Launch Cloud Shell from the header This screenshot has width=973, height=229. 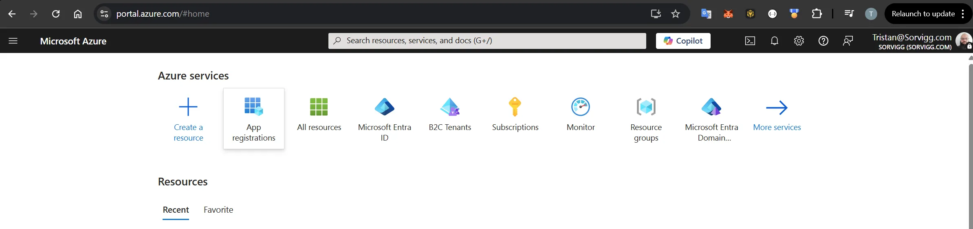point(750,41)
